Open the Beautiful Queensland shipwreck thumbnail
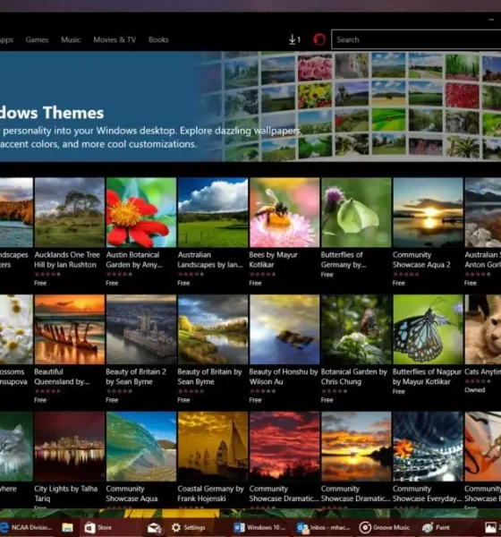 [x=70, y=329]
